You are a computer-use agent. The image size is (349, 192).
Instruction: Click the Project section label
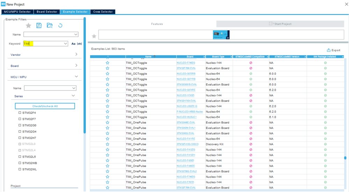point(16,186)
